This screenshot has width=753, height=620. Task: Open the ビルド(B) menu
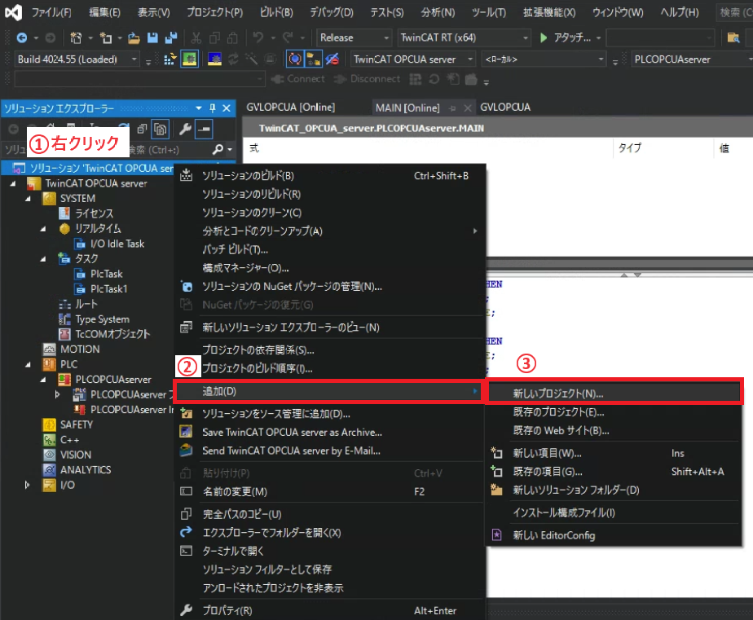point(276,12)
